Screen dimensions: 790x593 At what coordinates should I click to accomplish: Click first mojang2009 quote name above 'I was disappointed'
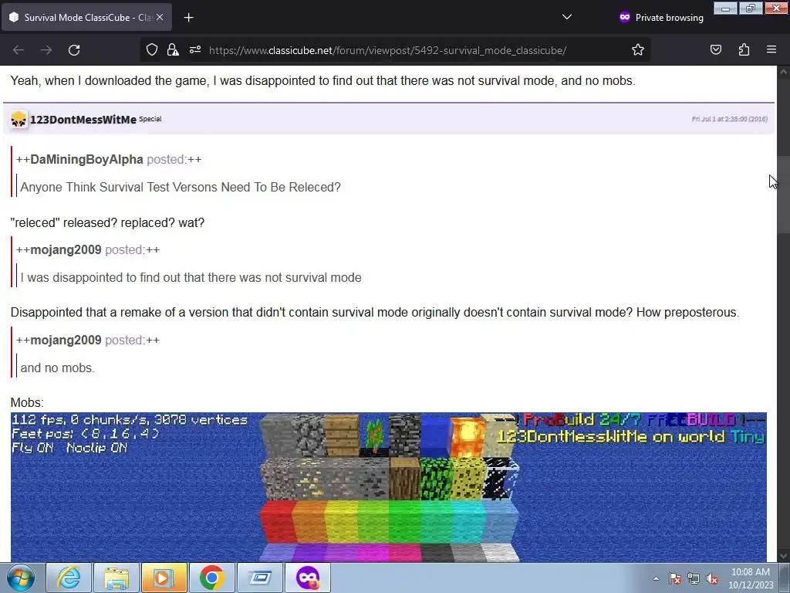66,249
